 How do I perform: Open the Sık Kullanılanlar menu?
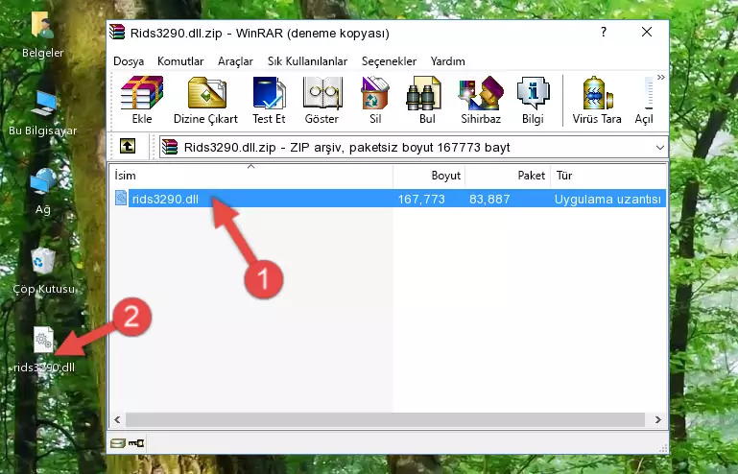point(307,61)
